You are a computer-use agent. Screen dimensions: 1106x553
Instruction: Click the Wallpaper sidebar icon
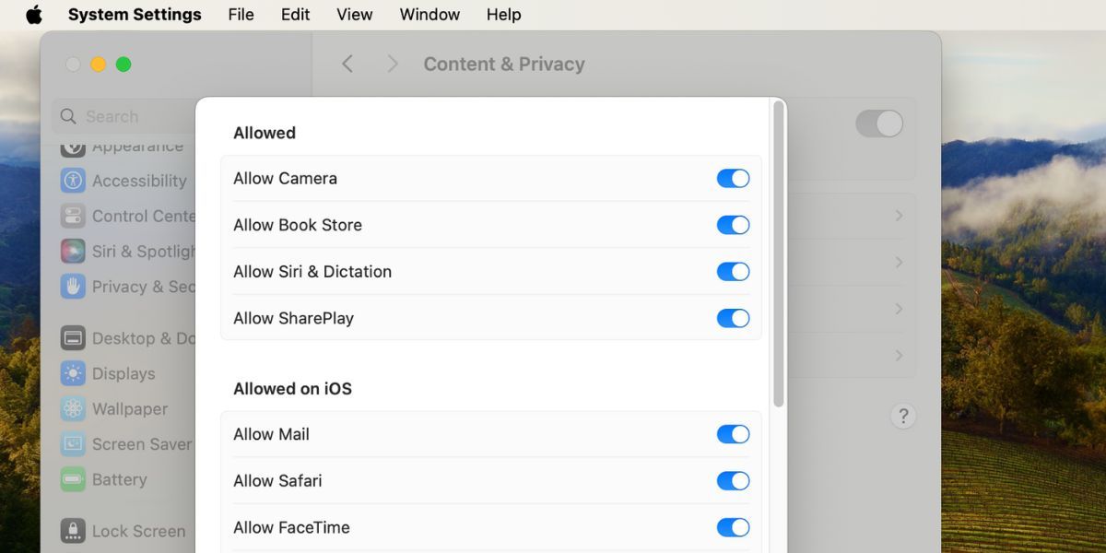(x=72, y=408)
